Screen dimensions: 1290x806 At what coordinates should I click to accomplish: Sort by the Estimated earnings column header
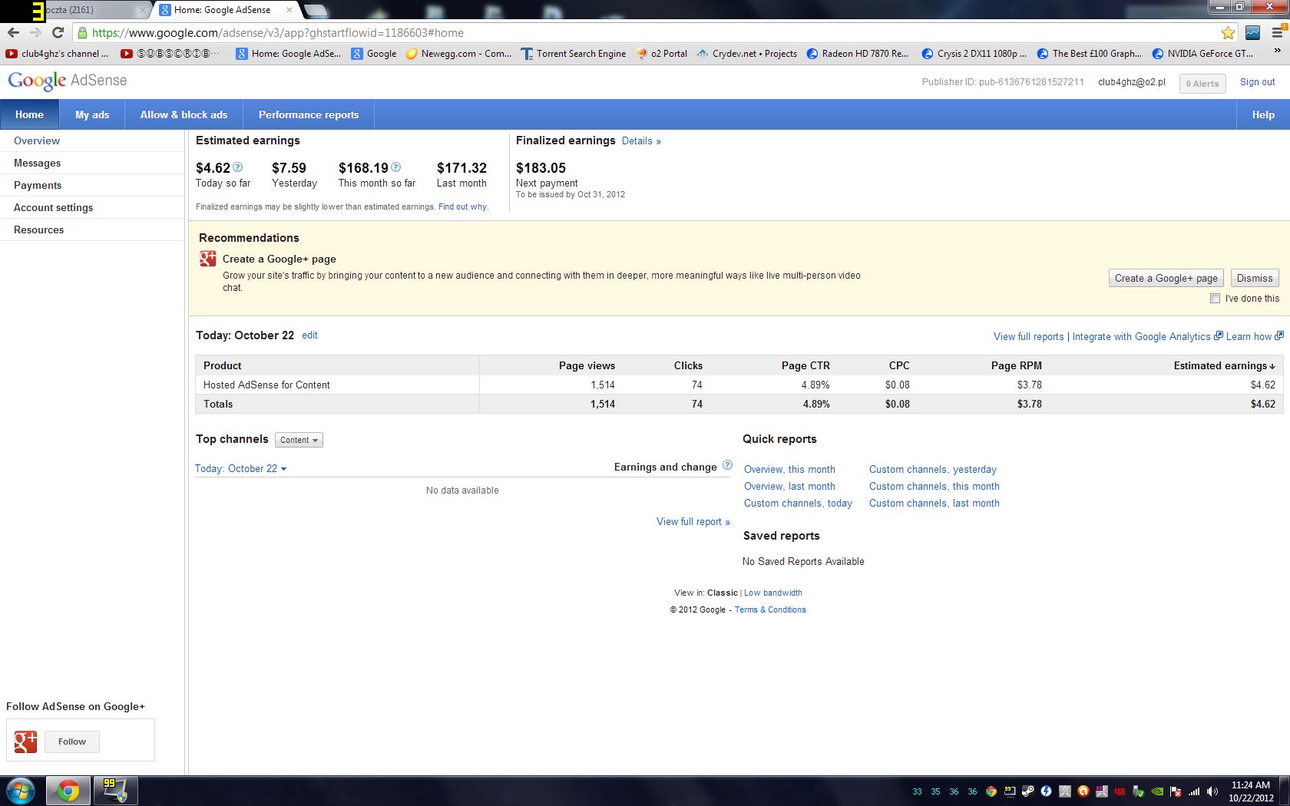coord(1224,365)
